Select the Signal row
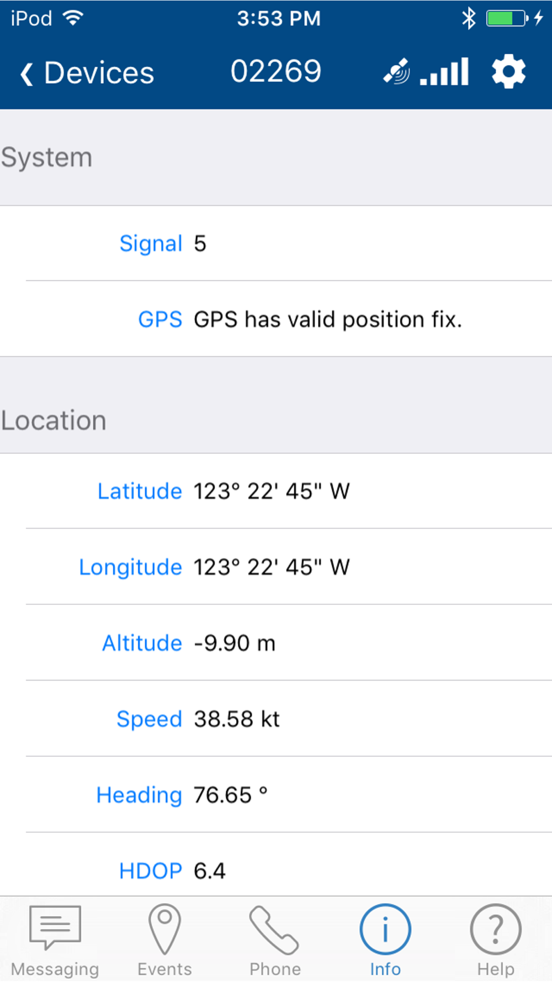This screenshot has width=552, height=982. (x=276, y=244)
